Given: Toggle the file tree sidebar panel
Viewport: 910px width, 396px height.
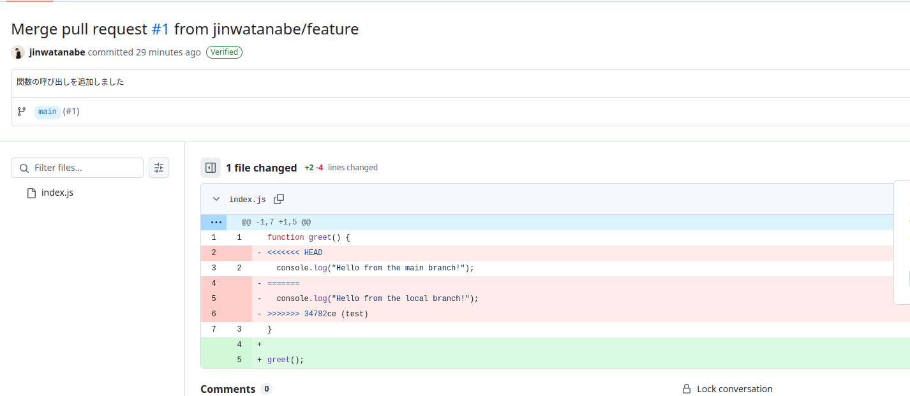Looking at the screenshot, I should click(x=211, y=168).
